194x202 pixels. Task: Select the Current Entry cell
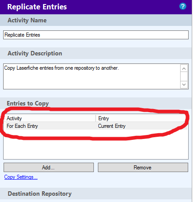(112, 126)
